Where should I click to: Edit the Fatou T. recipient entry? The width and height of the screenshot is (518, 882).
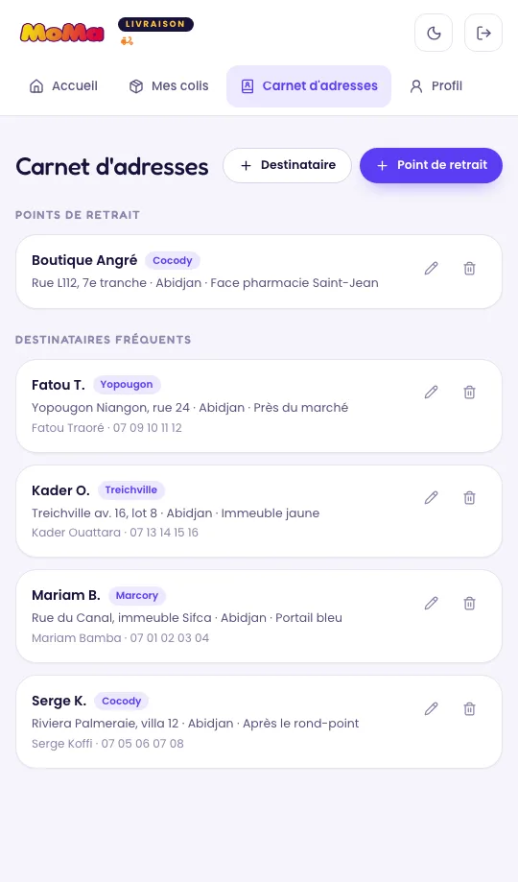click(432, 393)
